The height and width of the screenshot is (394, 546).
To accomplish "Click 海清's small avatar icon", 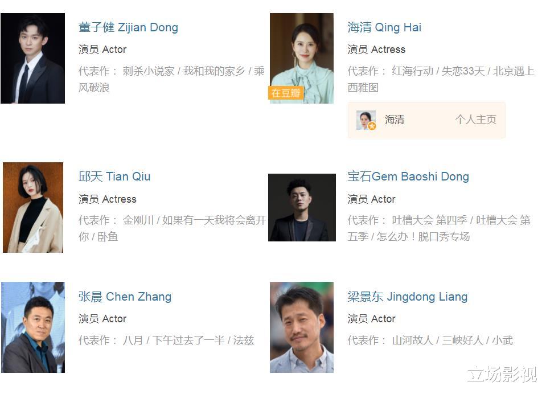I will click(366, 120).
